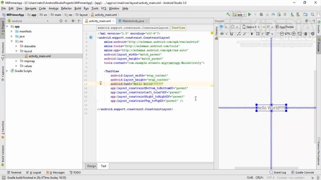Click the pan hand icon in preview

(305, 33)
